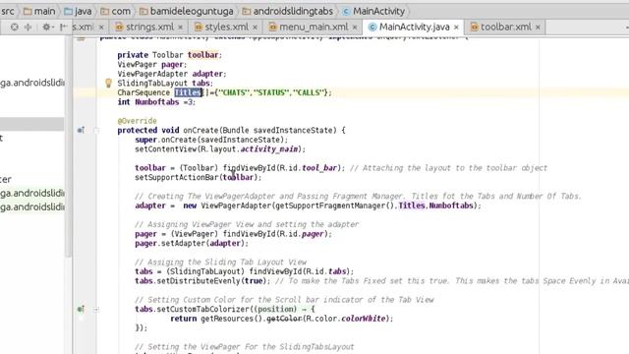Screen dimensions: 629x354
Task: Click the ViewPager pager field declaration
Action: click(x=152, y=64)
